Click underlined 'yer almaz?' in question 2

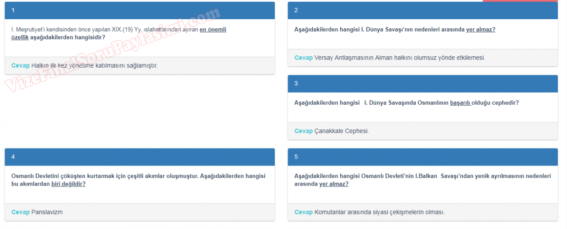click(x=481, y=30)
